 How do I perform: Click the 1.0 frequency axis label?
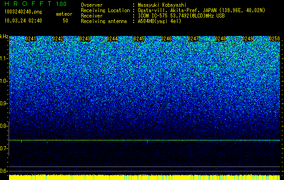(4, 81)
